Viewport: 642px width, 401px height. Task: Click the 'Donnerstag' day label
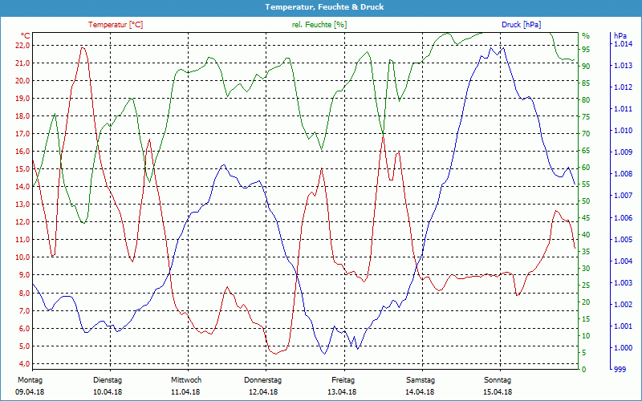pyautogui.click(x=263, y=380)
